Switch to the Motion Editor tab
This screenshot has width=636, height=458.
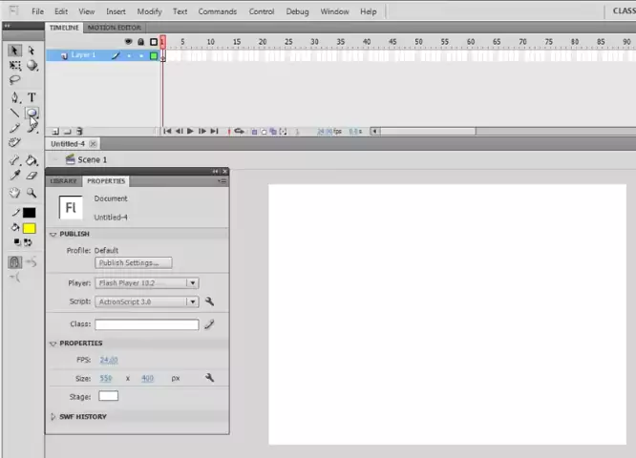pos(115,28)
